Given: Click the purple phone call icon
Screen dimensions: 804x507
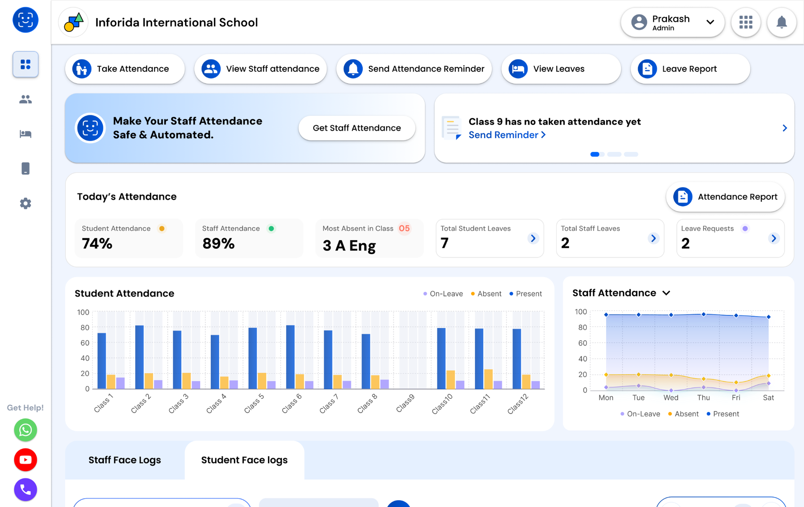Looking at the screenshot, I should pyautogui.click(x=25, y=489).
